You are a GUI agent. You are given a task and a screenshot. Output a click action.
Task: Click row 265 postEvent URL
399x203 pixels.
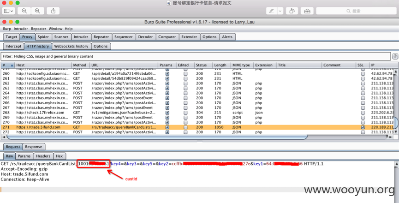122,98
